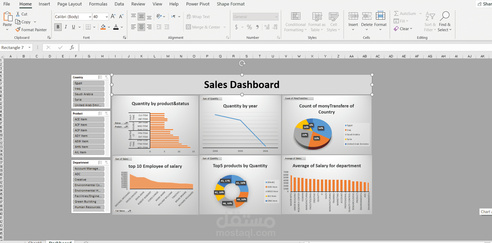This screenshot has height=243, width=492.
Task: Toggle underline formatting
Action: [x=74, y=27]
